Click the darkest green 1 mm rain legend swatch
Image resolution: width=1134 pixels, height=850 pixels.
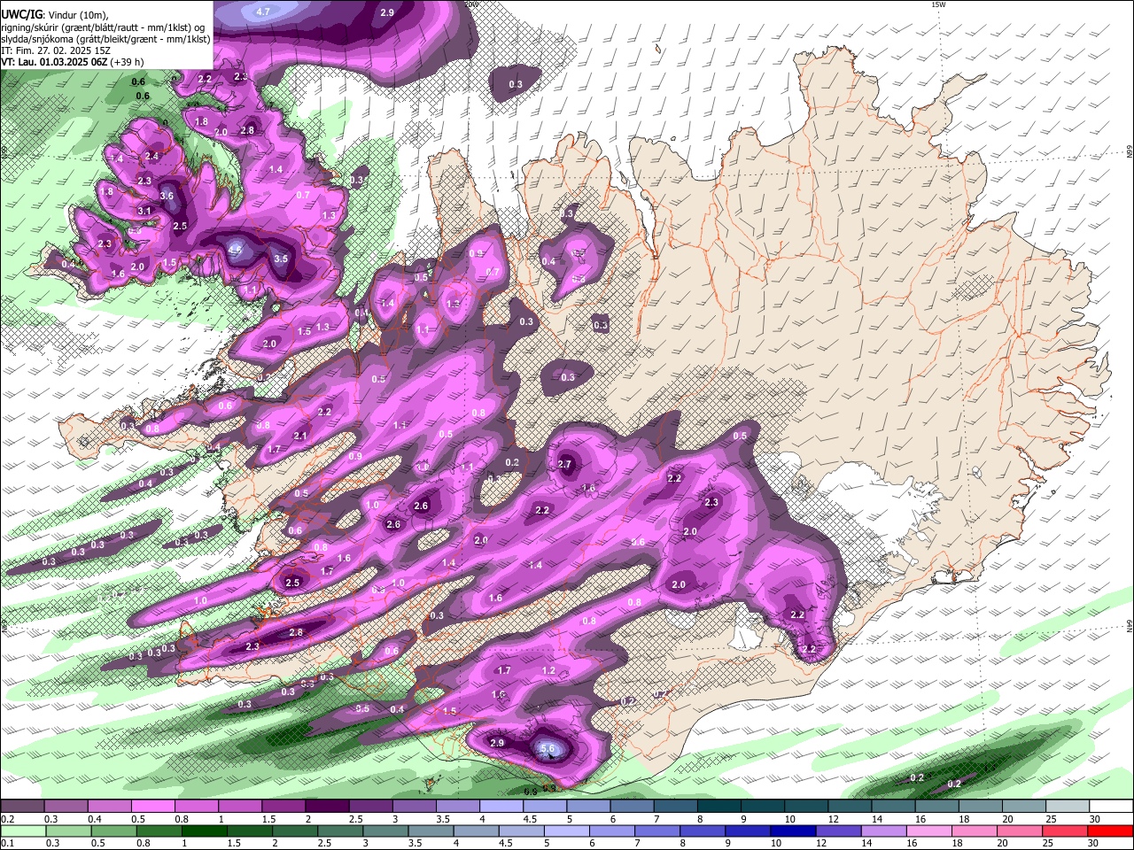point(205,831)
